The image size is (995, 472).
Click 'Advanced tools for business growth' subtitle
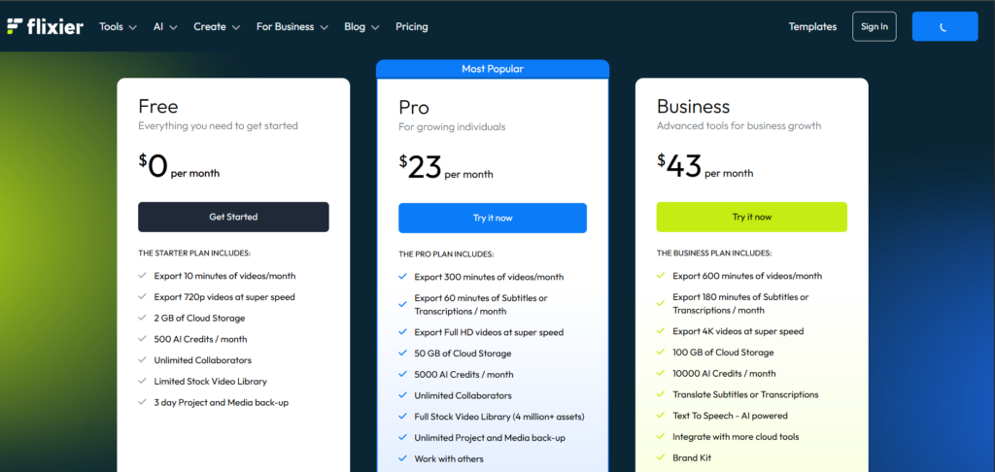click(739, 125)
